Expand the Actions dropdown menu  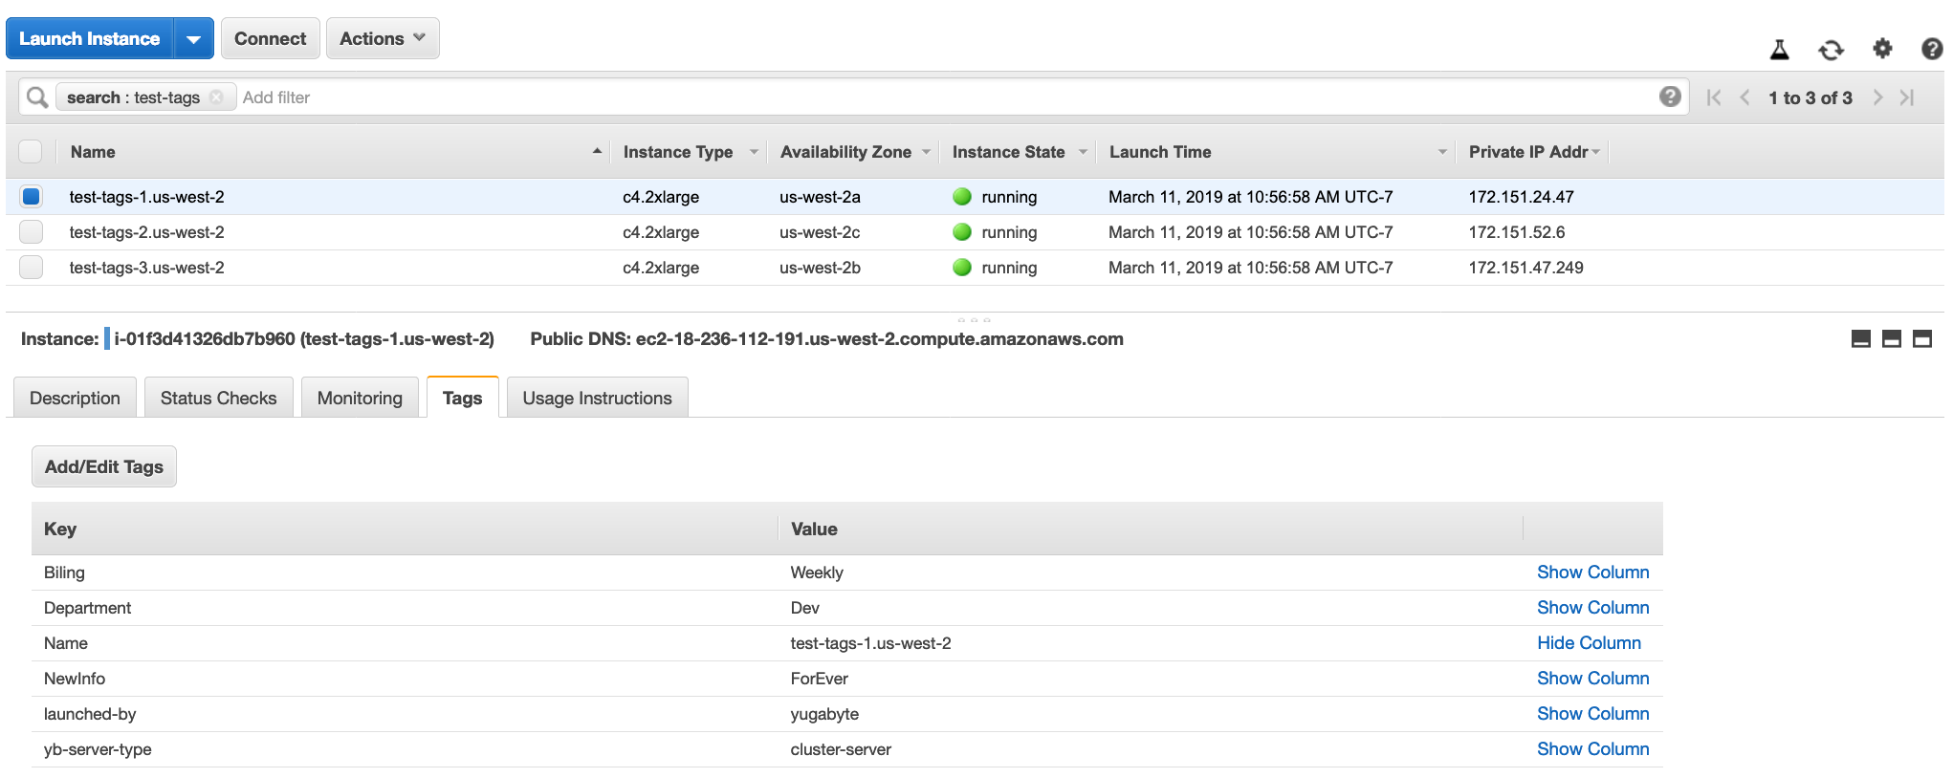383,39
